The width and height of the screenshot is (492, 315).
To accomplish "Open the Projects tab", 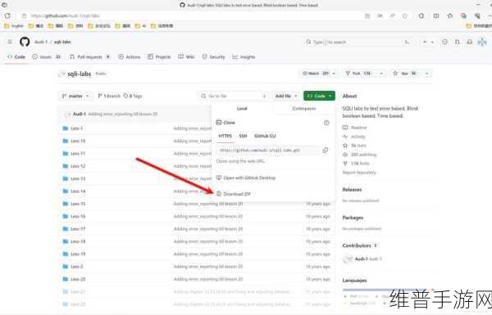I will tap(159, 57).
